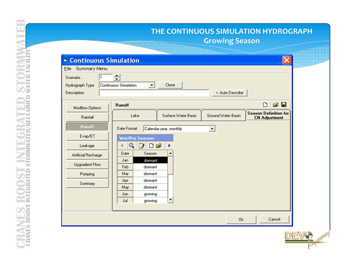Increase the Scenario number with up arrow
The width and height of the screenshot is (354, 266).
point(117,75)
